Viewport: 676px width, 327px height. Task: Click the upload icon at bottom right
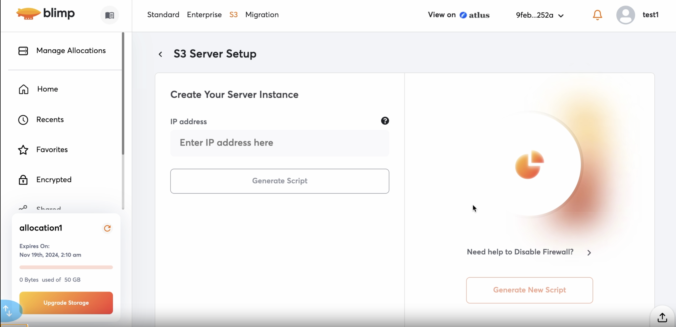tap(662, 318)
